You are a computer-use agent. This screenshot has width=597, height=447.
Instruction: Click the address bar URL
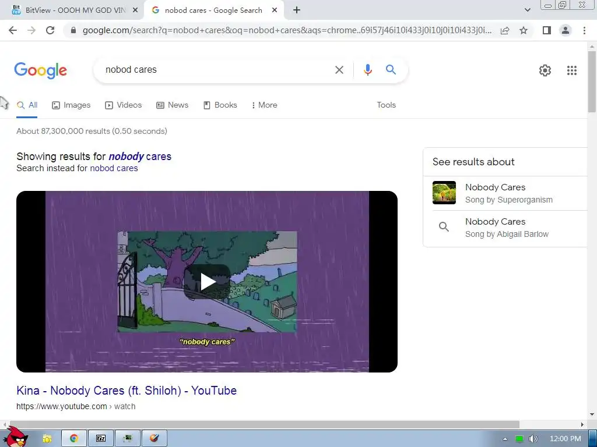[287, 30]
